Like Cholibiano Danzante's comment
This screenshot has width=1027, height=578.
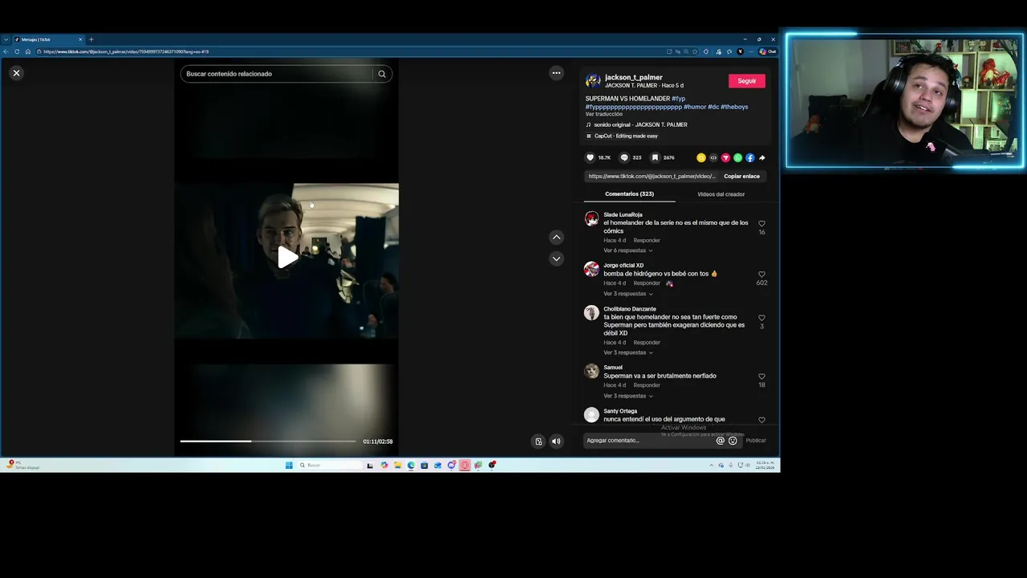coord(761,317)
